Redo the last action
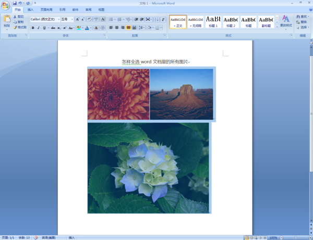 point(28,3)
